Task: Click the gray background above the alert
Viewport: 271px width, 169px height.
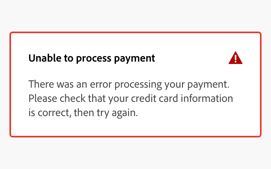Action: coord(135,16)
